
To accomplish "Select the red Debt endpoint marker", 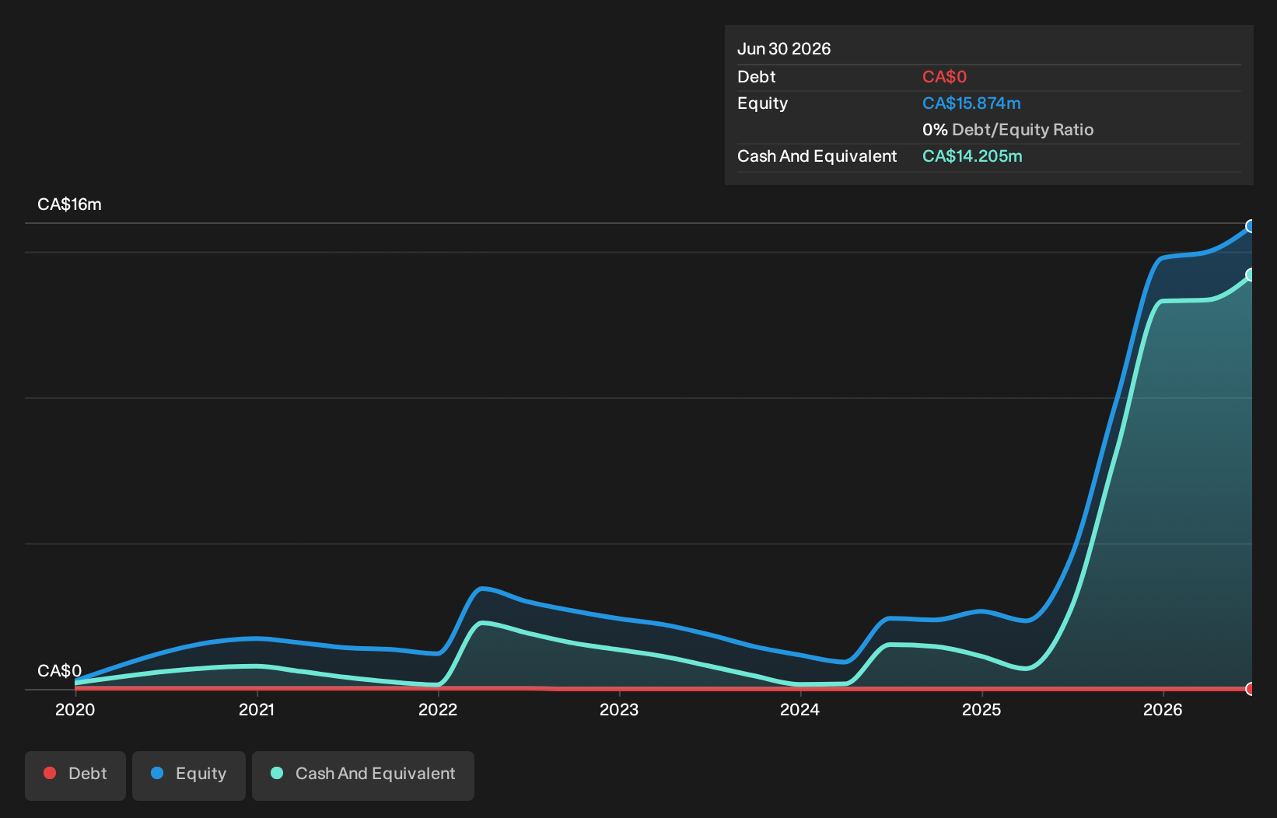I will (x=1251, y=689).
